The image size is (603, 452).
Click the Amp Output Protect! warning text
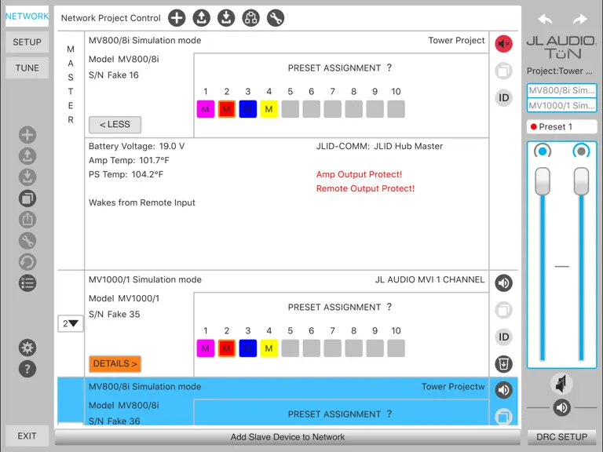[359, 174]
